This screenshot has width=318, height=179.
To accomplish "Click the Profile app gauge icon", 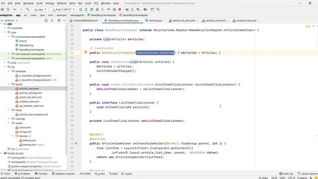I will [x=108, y=9].
